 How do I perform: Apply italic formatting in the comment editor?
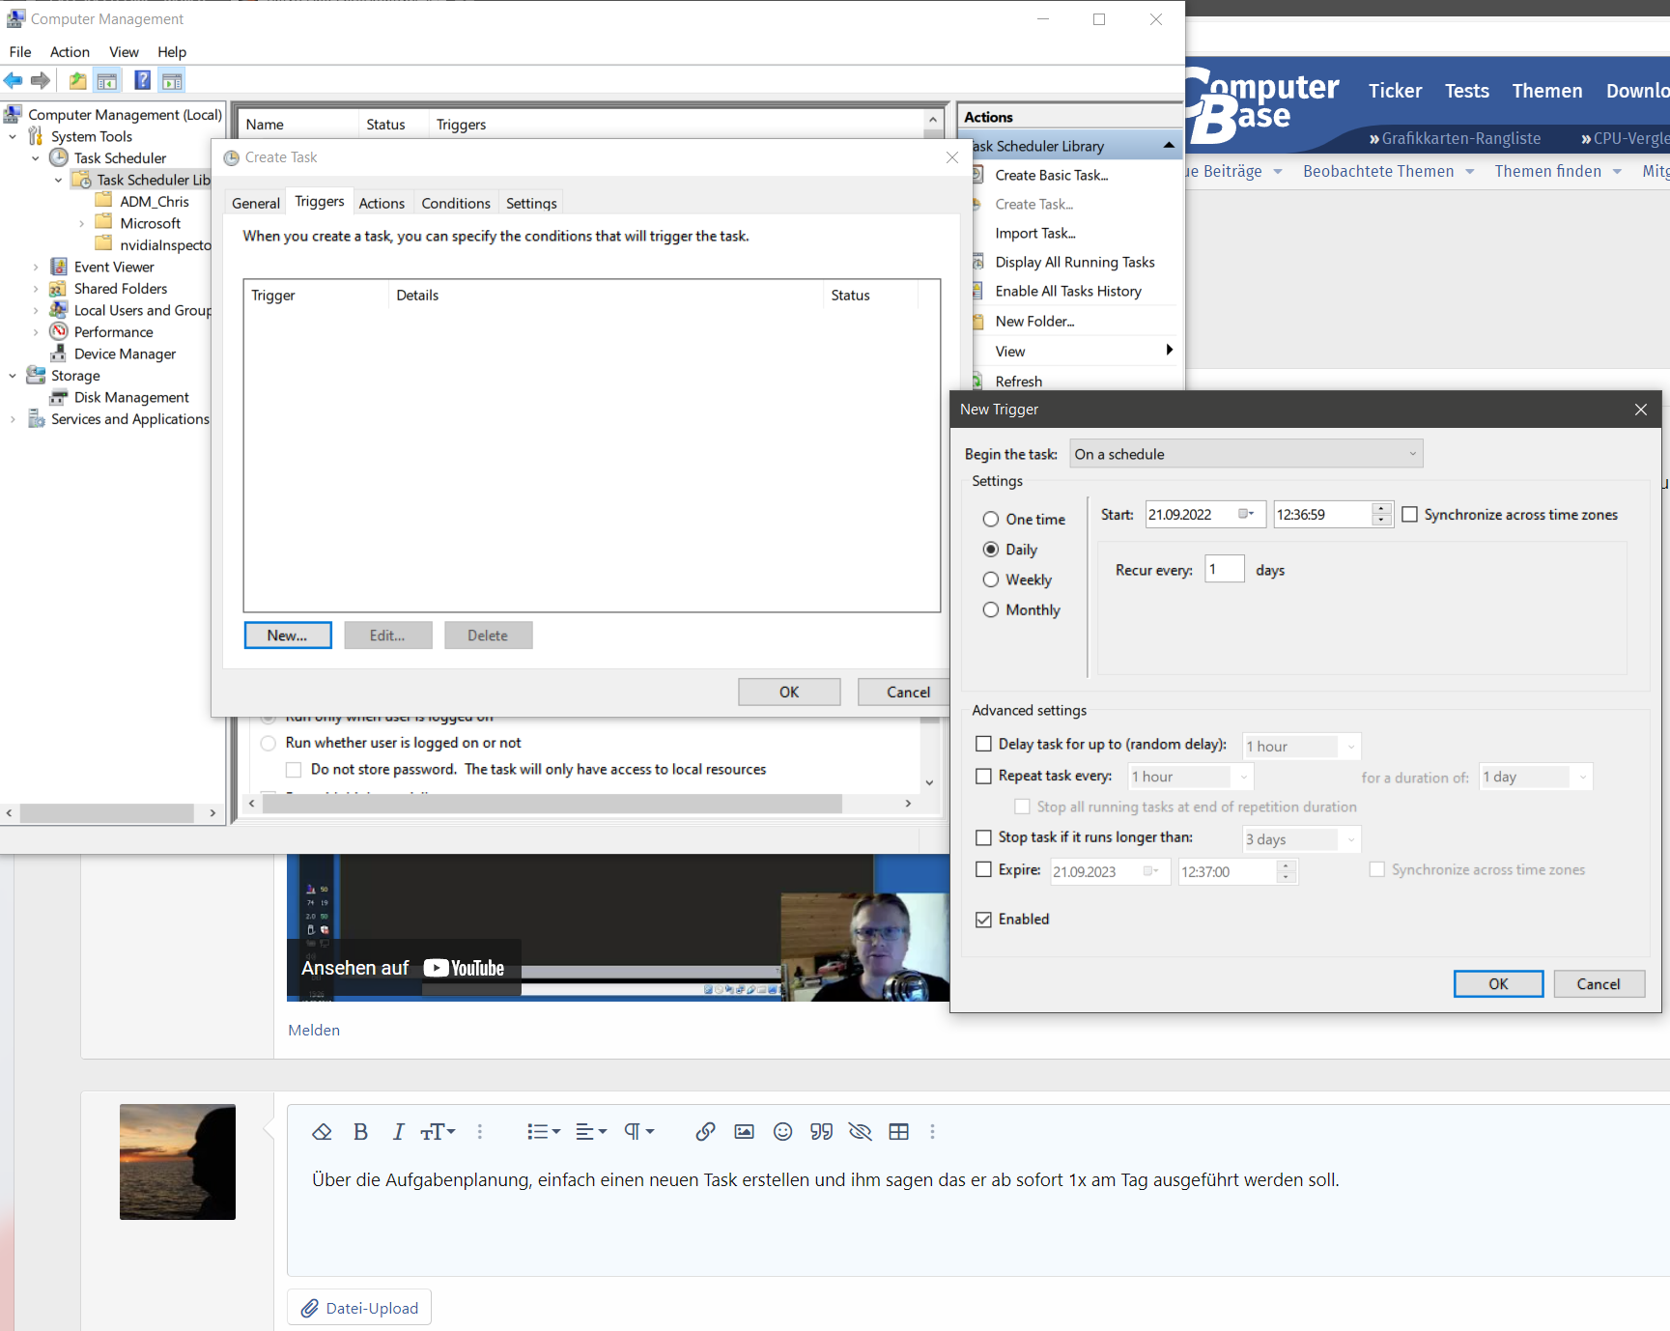click(x=397, y=1131)
